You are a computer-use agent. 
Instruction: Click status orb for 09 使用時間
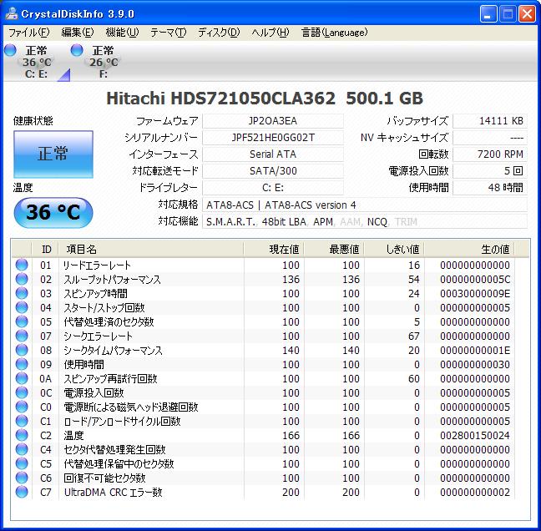pyautogui.click(x=22, y=364)
